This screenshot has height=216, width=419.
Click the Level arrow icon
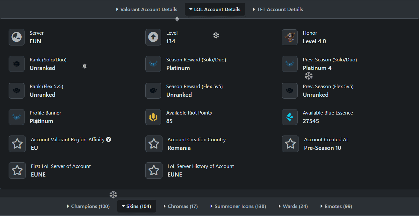[153, 37]
